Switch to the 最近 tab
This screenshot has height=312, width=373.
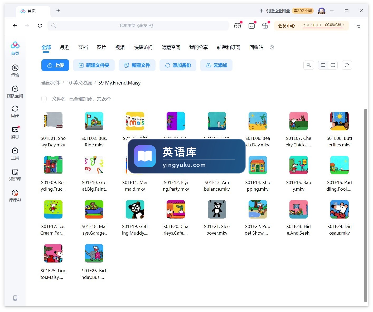tap(65, 47)
